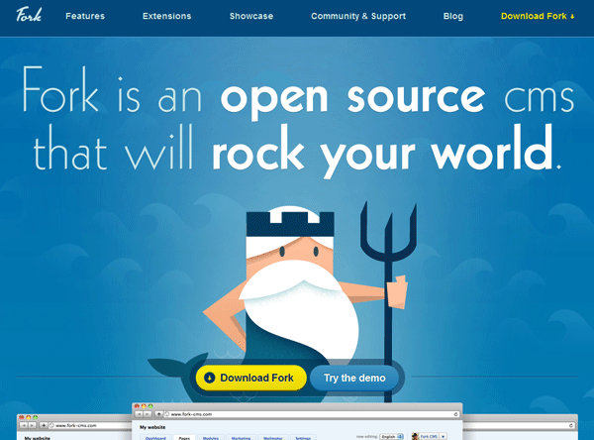Open the Features menu item

coord(84,17)
